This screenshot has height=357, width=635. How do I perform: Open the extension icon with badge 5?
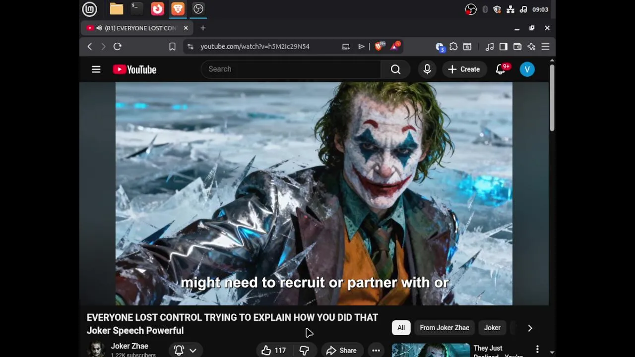pos(440,47)
